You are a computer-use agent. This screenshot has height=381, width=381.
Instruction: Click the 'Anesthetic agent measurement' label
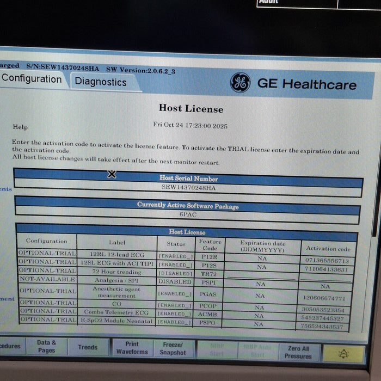pyautogui.click(x=116, y=292)
